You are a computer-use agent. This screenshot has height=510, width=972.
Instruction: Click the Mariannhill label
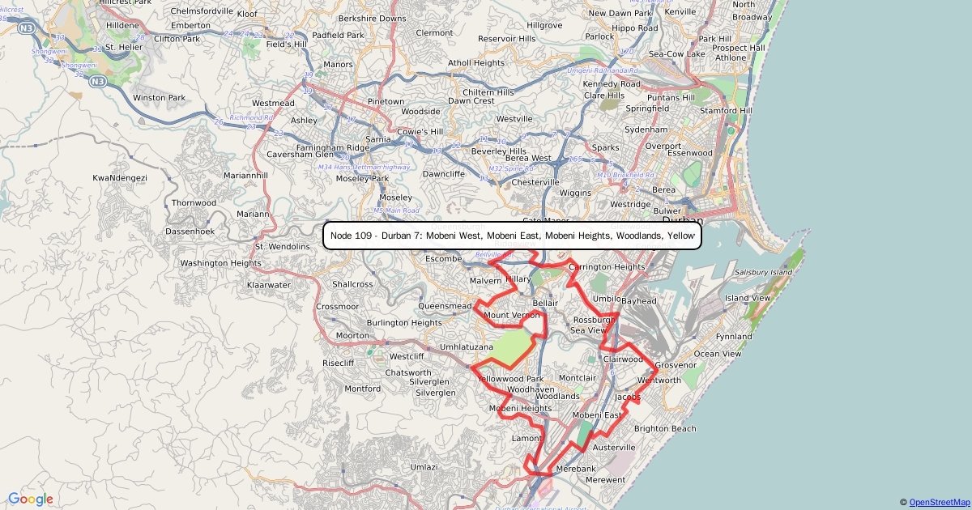246,175
